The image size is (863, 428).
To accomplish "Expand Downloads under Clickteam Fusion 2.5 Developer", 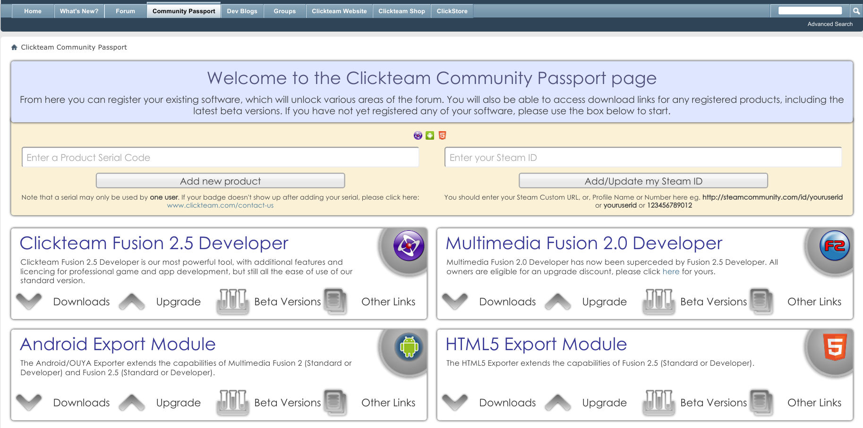I will point(81,302).
